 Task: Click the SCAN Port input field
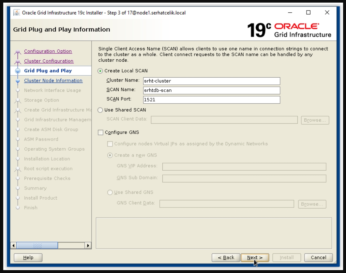point(211,100)
